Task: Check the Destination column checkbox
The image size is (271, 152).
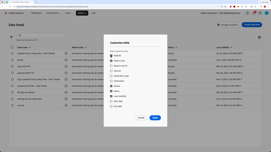Action: coord(111,81)
